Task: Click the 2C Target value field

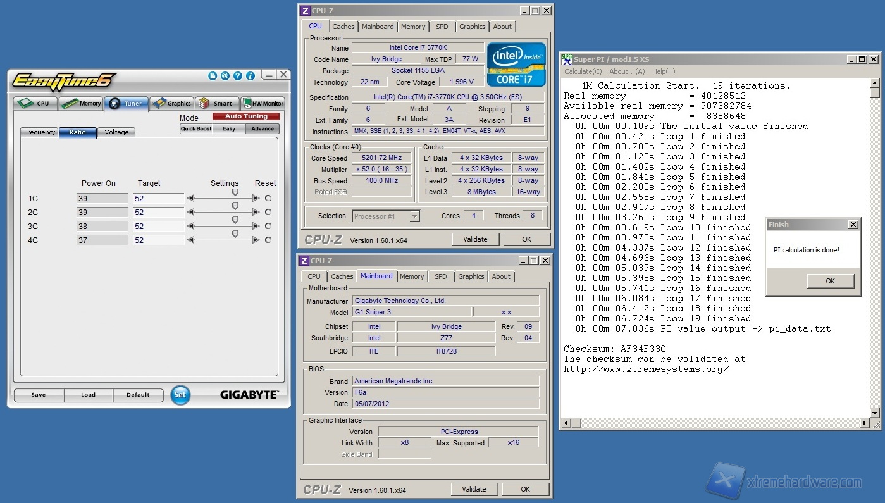Action: [x=158, y=213]
